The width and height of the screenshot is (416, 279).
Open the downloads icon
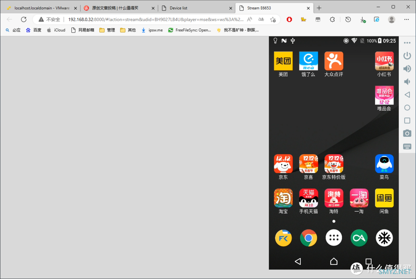362,20
